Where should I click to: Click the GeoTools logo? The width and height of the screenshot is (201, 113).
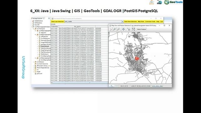(173, 2)
